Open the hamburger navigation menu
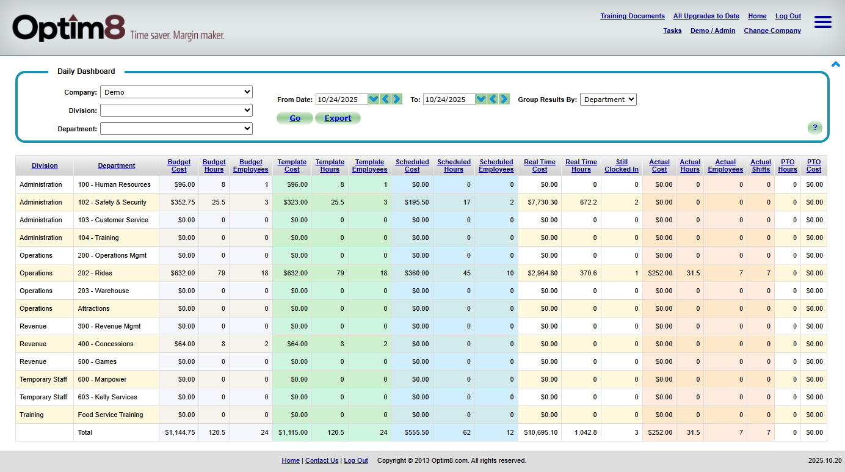Image resolution: width=845 pixels, height=472 pixels. tap(822, 21)
